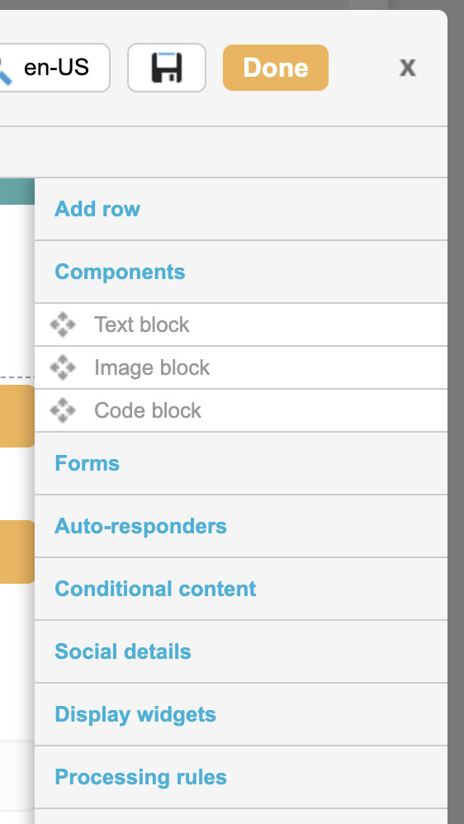Open the Processing rules section
The width and height of the screenshot is (464, 824).
(x=241, y=777)
